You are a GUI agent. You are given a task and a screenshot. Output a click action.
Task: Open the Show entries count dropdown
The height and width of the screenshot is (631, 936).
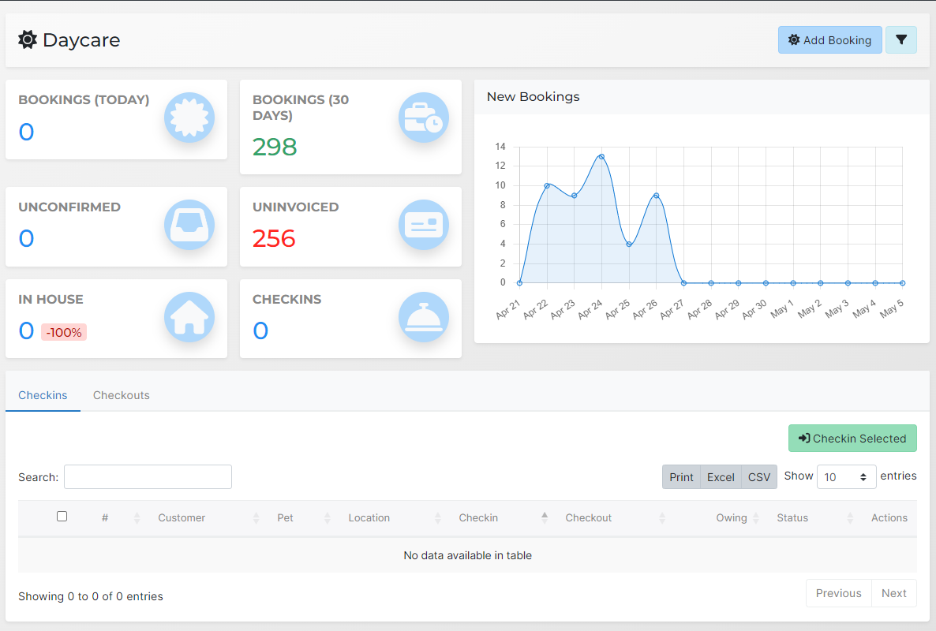pos(846,477)
